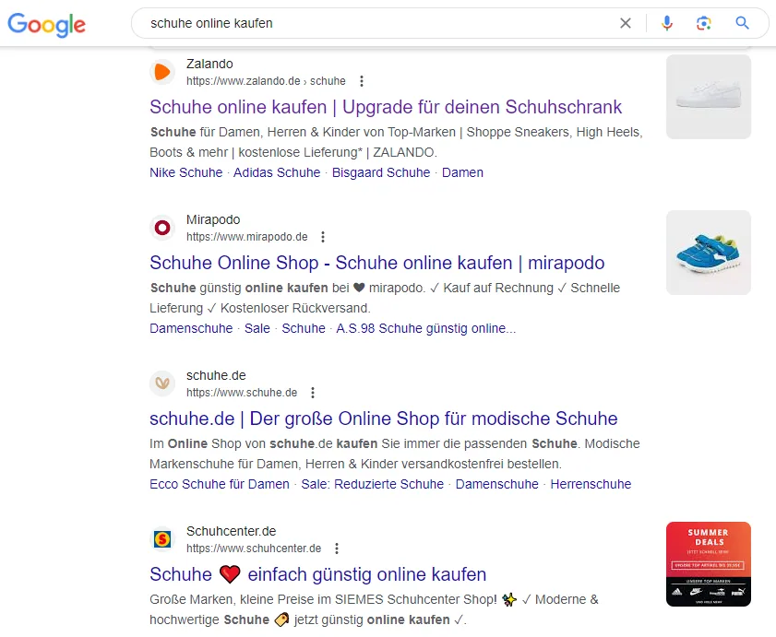Screen dimensions: 776x637
Task: Follow the 'Schuhe' sitelink under Mirapodo
Action: coord(304,328)
